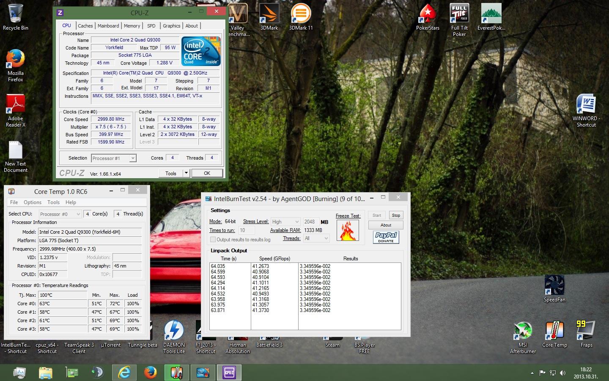Image resolution: width=609 pixels, height=381 pixels.
Task: Click Core #0 temperature 63°C reading
Action: tap(63, 304)
